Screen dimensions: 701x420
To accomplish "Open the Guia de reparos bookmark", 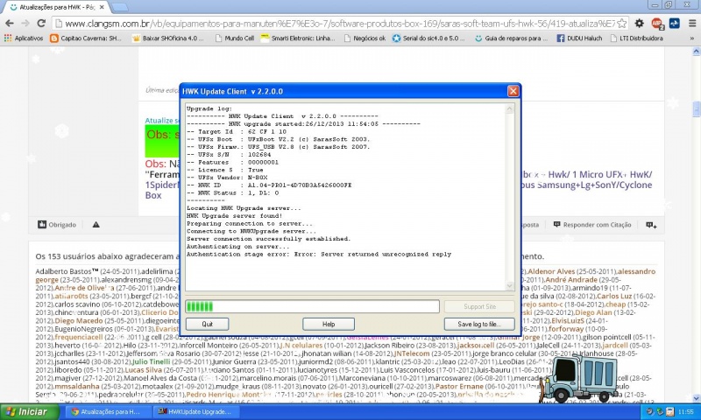I will point(511,38).
